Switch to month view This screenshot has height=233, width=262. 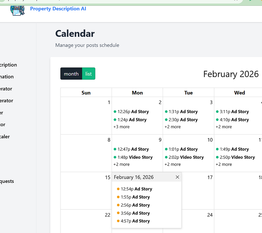click(71, 74)
